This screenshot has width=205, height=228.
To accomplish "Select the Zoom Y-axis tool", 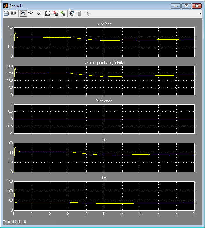I will pos(39,13).
